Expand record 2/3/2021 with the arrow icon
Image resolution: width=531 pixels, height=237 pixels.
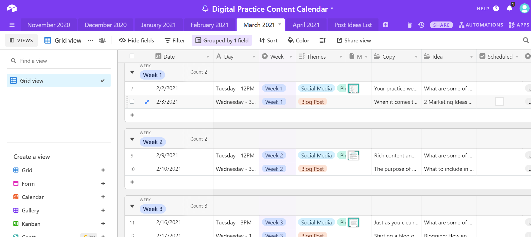[147, 102]
